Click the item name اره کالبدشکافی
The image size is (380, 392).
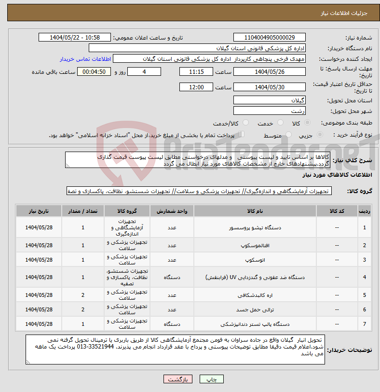tap(255, 295)
